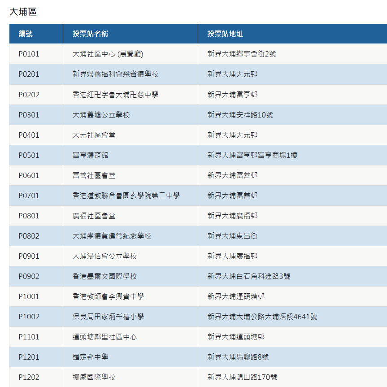The width and height of the screenshot is (387, 387).
Task: Select address 新界大埔白石角科進路3號
Action: point(248,276)
